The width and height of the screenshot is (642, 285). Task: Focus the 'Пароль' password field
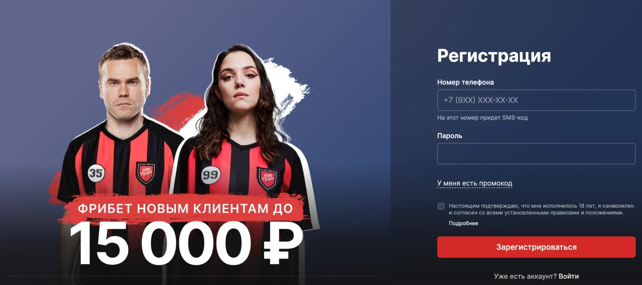[x=536, y=153]
